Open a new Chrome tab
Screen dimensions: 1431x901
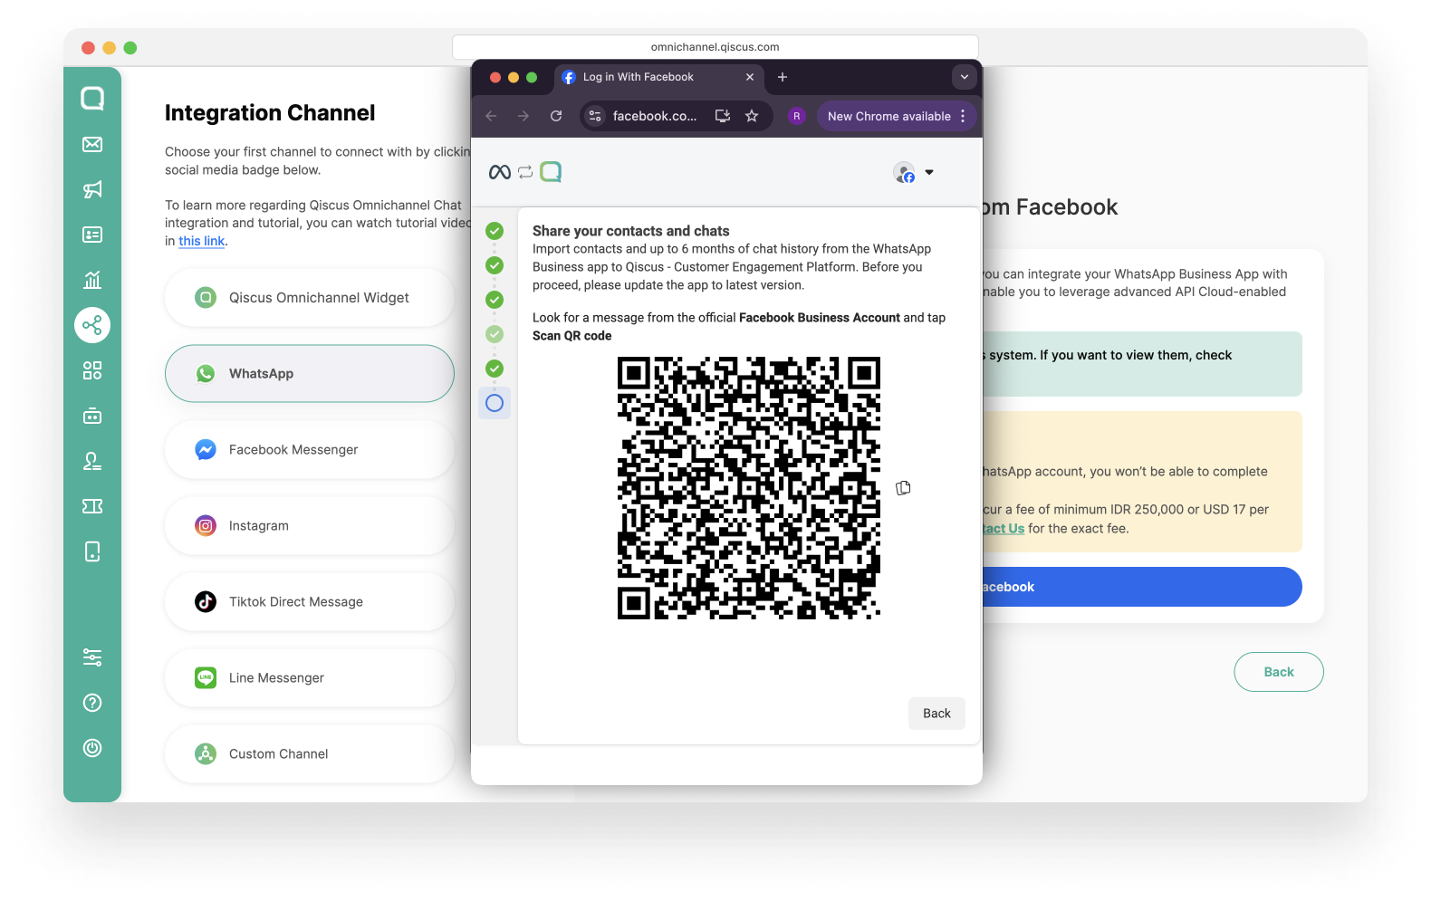tap(783, 77)
